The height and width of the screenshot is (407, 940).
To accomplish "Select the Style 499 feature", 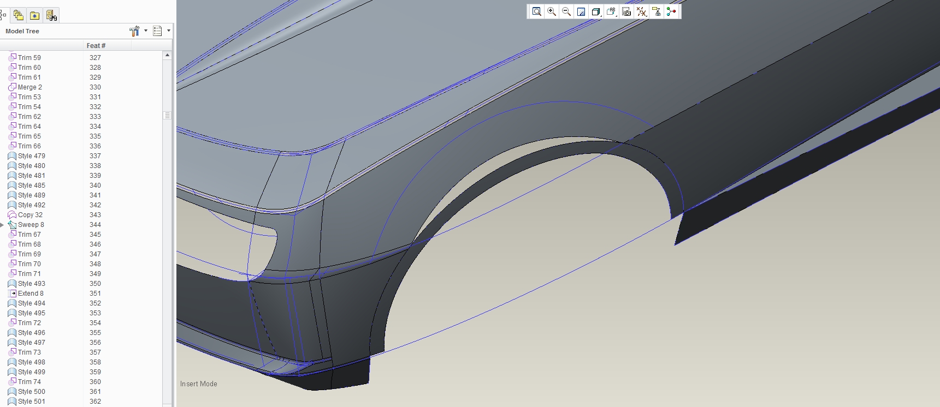I will tap(31, 372).
